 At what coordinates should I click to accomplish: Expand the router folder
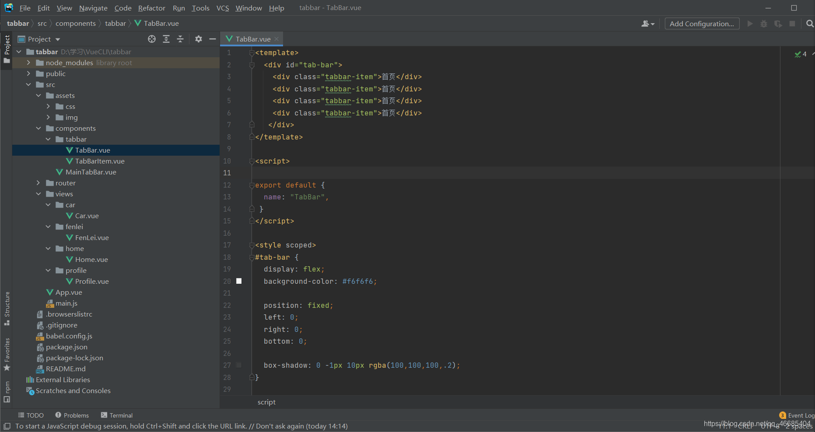click(38, 183)
